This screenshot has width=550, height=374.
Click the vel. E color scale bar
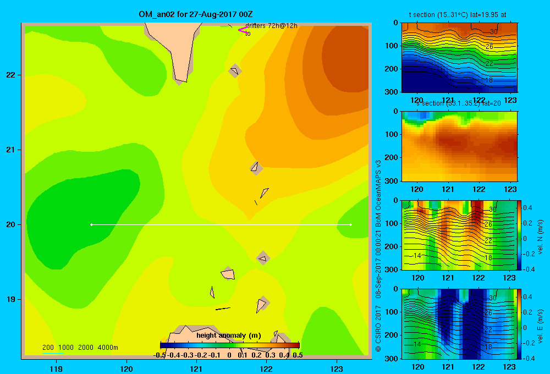(519, 324)
